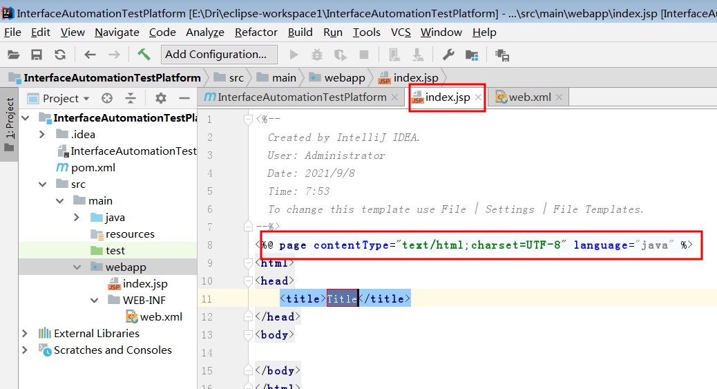Click the Run Anything toolbar icon
Image resolution: width=717 pixels, height=389 pixels.
[502, 55]
